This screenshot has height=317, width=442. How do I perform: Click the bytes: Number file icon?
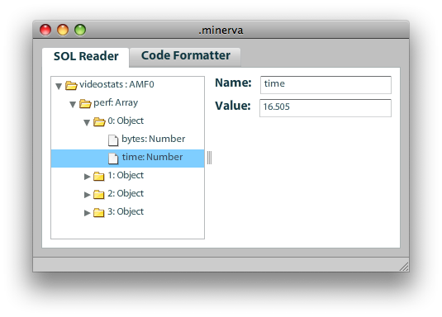click(113, 140)
